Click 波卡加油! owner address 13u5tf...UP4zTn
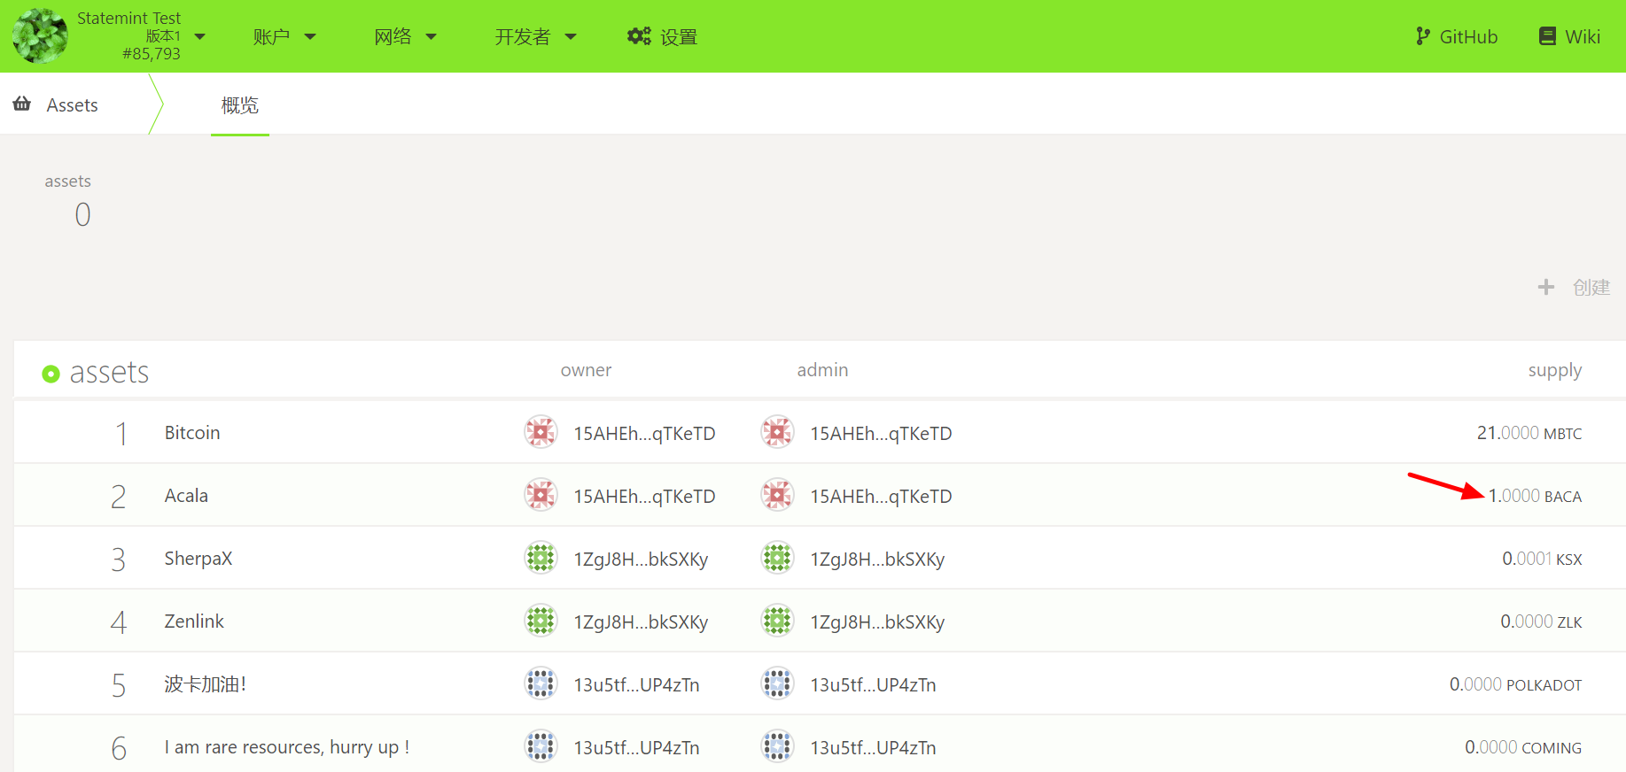 (636, 685)
